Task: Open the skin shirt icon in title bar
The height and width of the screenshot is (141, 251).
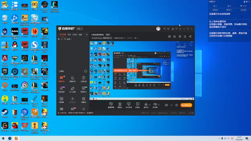Action: pos(176,29)
